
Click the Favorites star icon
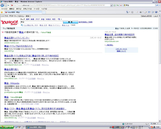[x=2, y=12]
